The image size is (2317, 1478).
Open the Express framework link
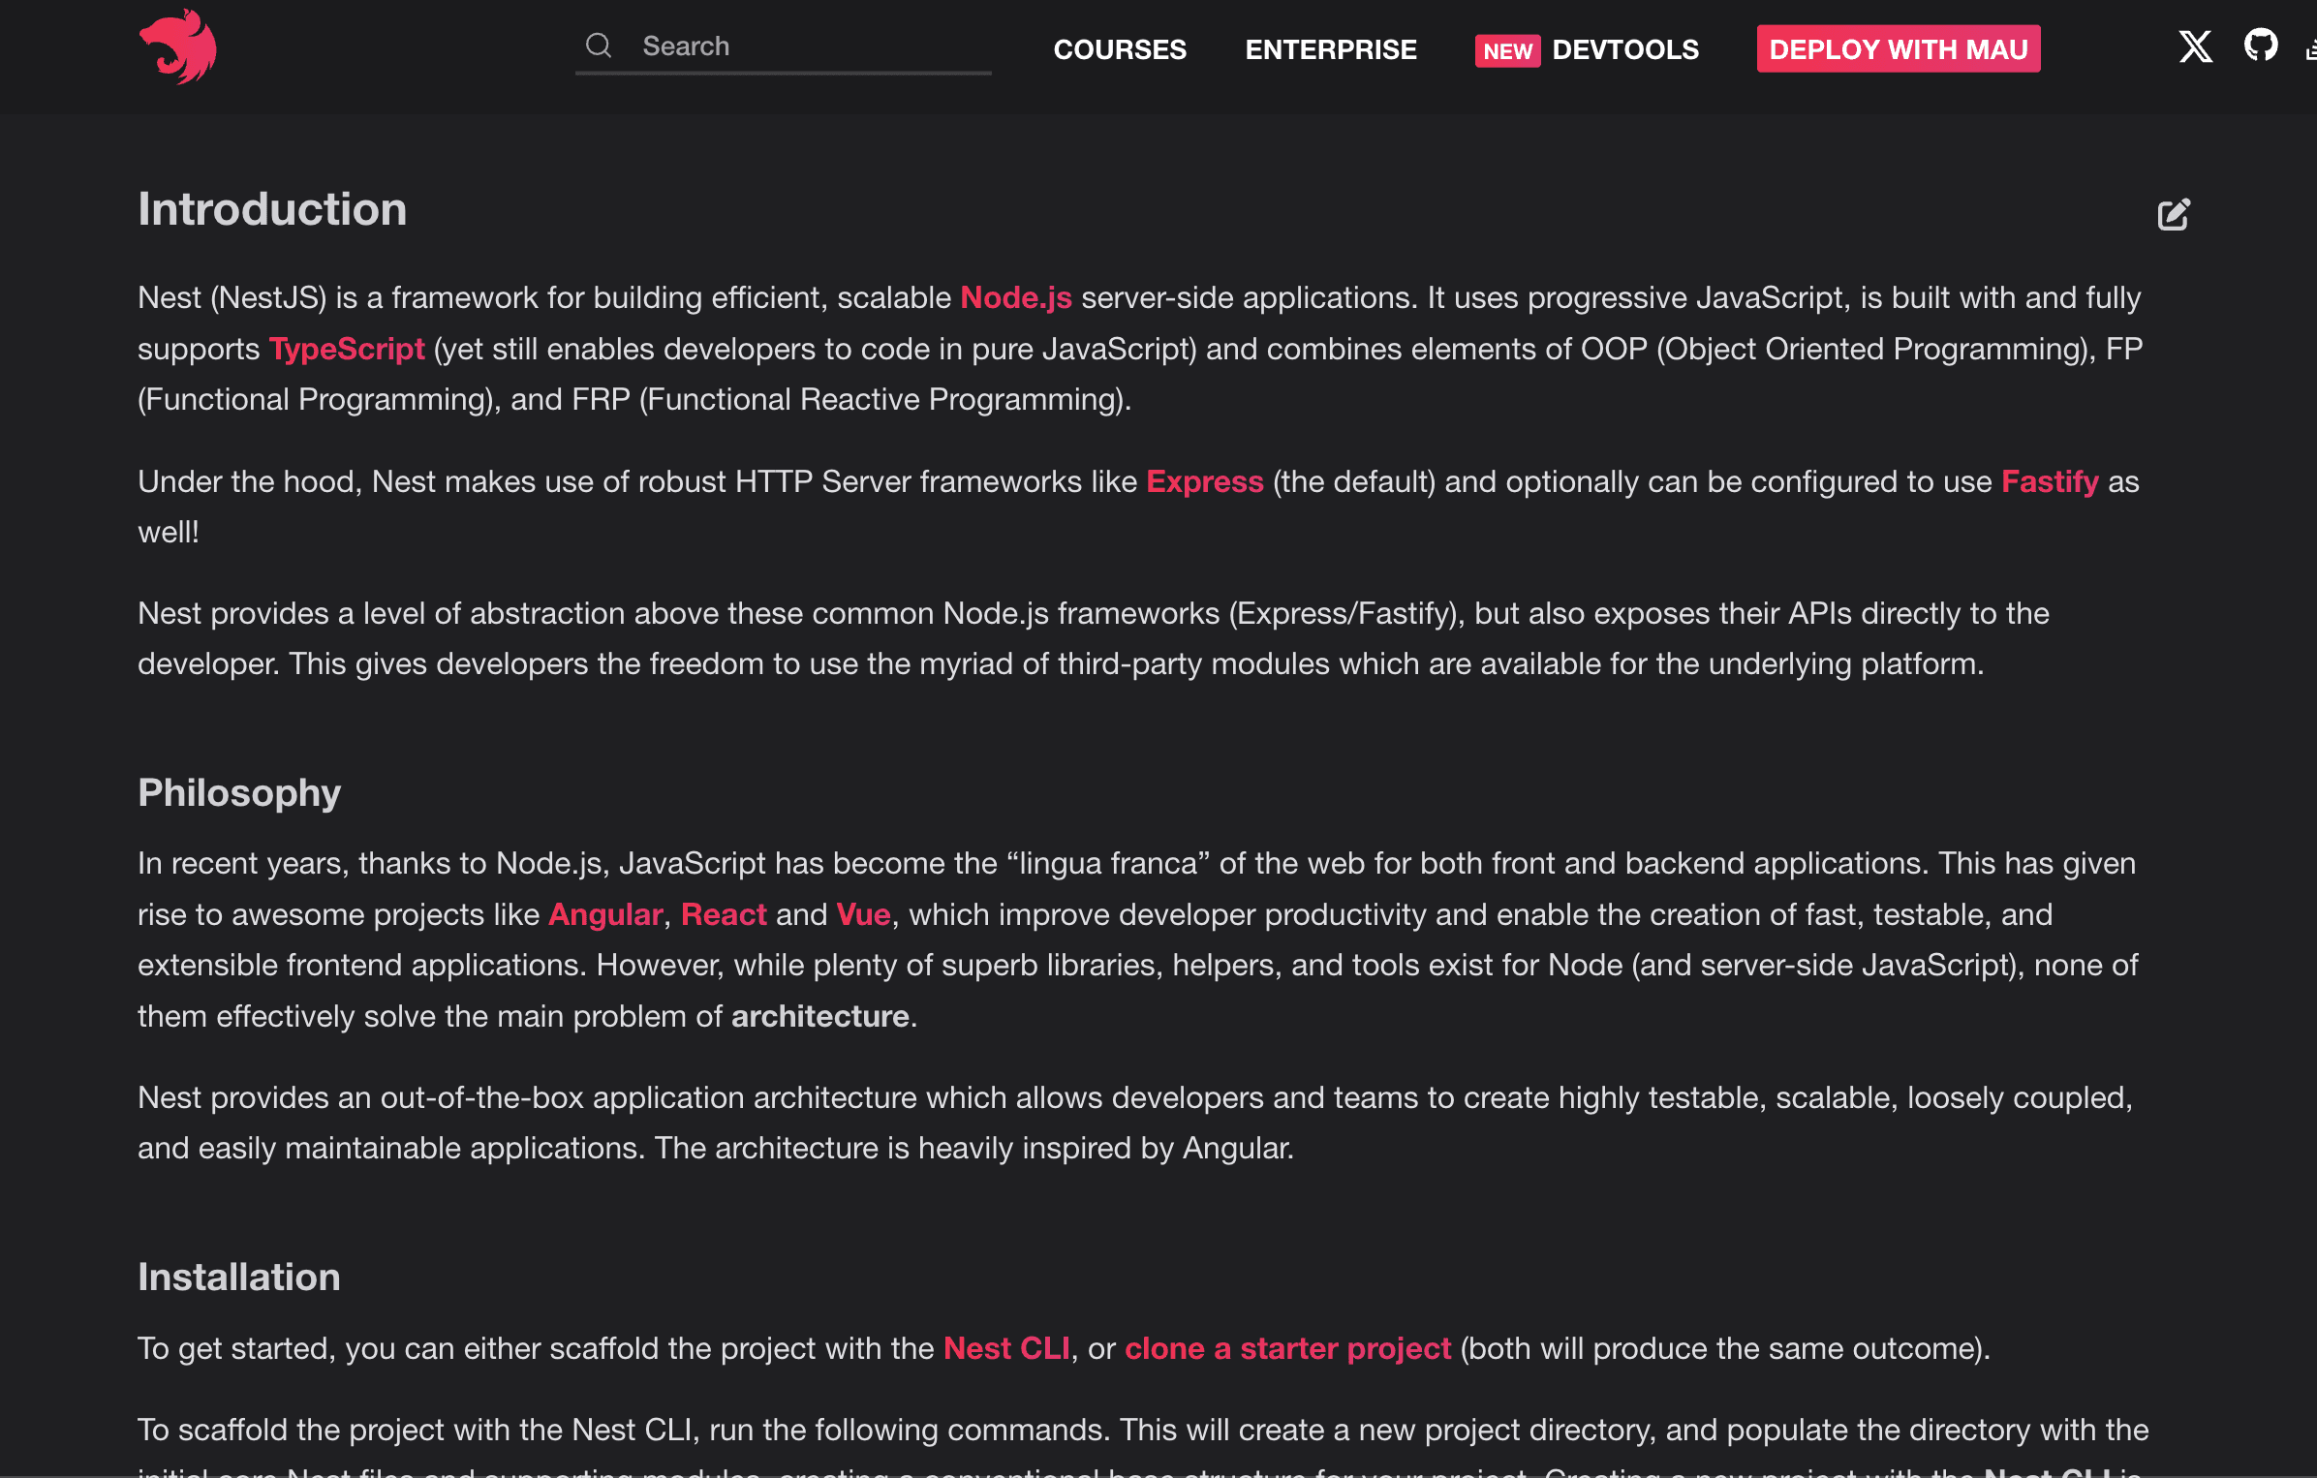tap(1204, 481)
